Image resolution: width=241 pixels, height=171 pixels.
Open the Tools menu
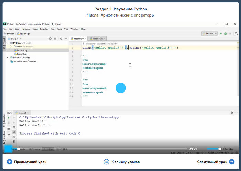point(59,29)
